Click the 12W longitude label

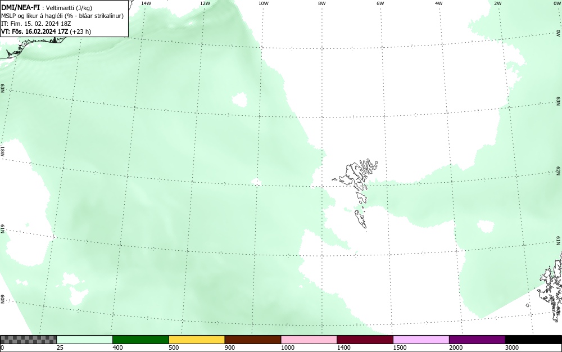click(x=205, y=3)
